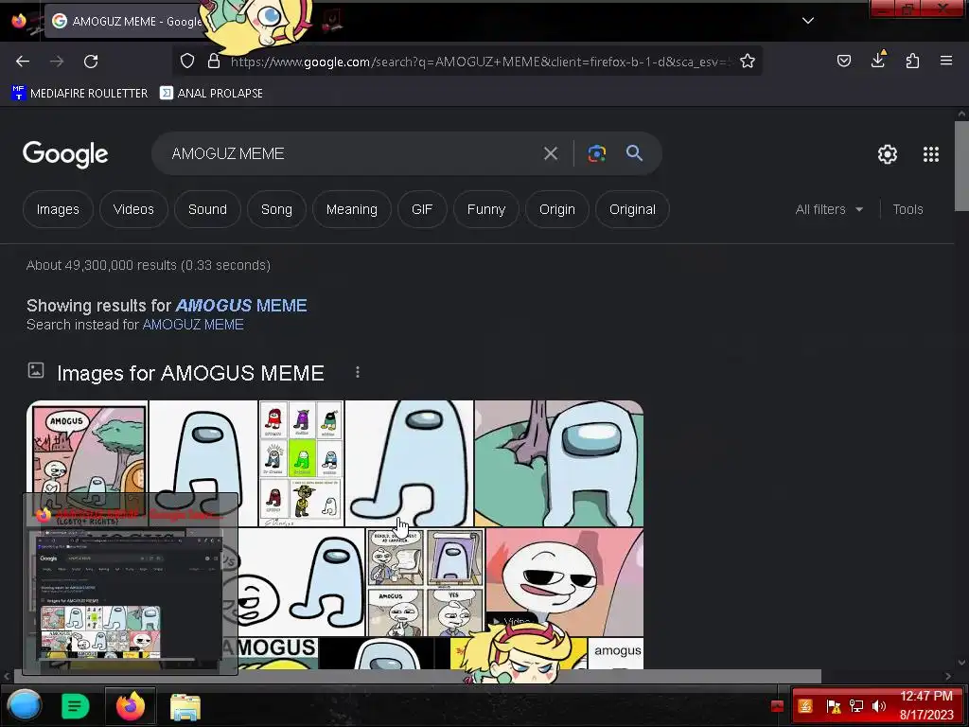This screenshot has width=969, height=727.
Task: Expand the All filters dropdown
Action: pyautogui.click(x=829, y=209)
